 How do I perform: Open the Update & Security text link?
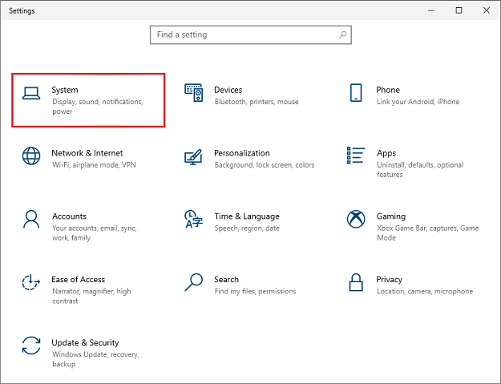click(x=85, y=343)
